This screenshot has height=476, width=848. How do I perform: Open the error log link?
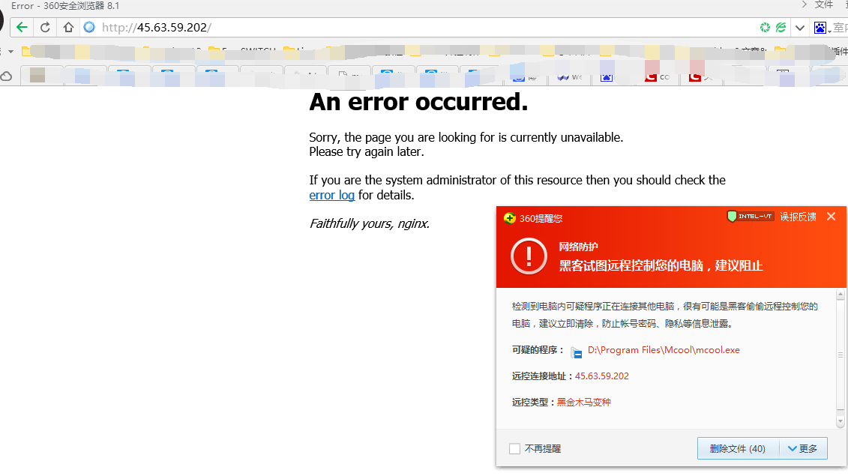pos(331,196)
